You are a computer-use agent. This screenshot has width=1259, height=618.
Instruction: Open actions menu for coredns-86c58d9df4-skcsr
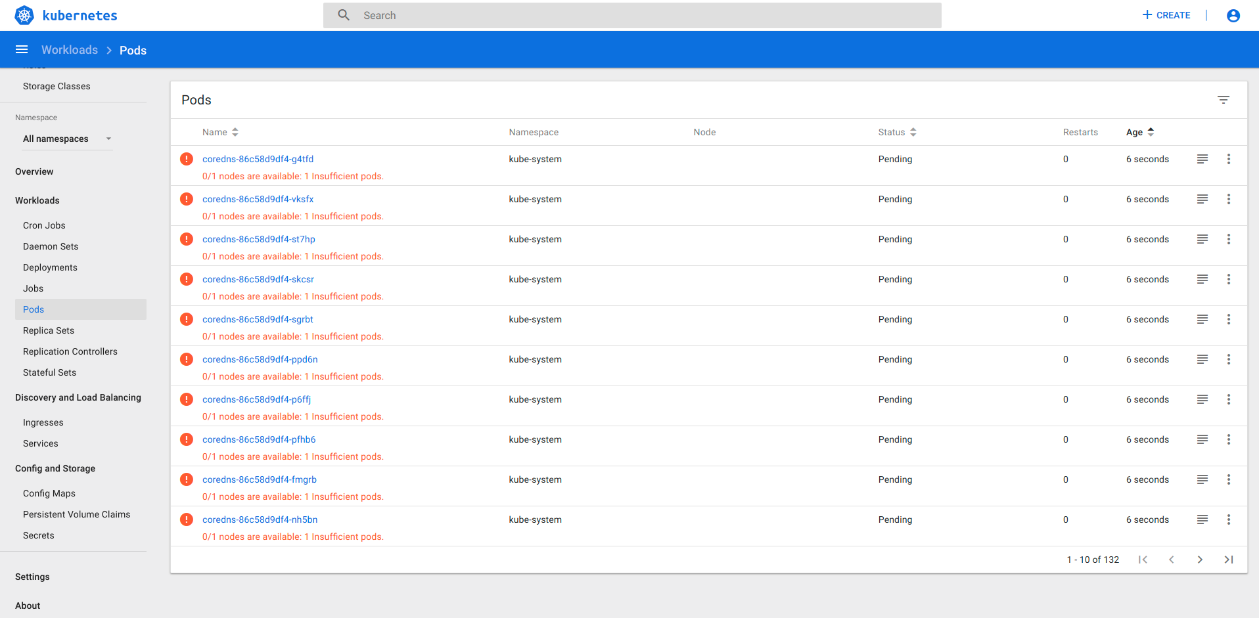point(1229,279)
